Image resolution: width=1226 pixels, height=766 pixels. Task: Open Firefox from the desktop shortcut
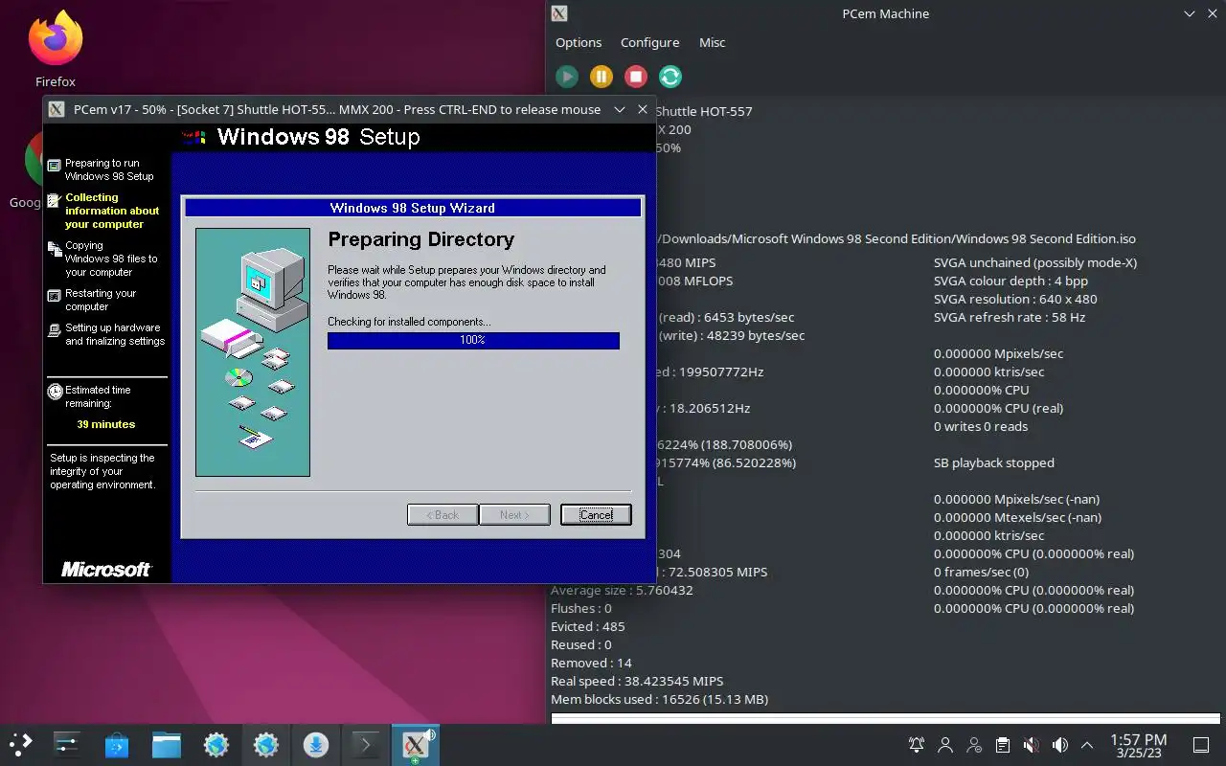pos(56,50)
